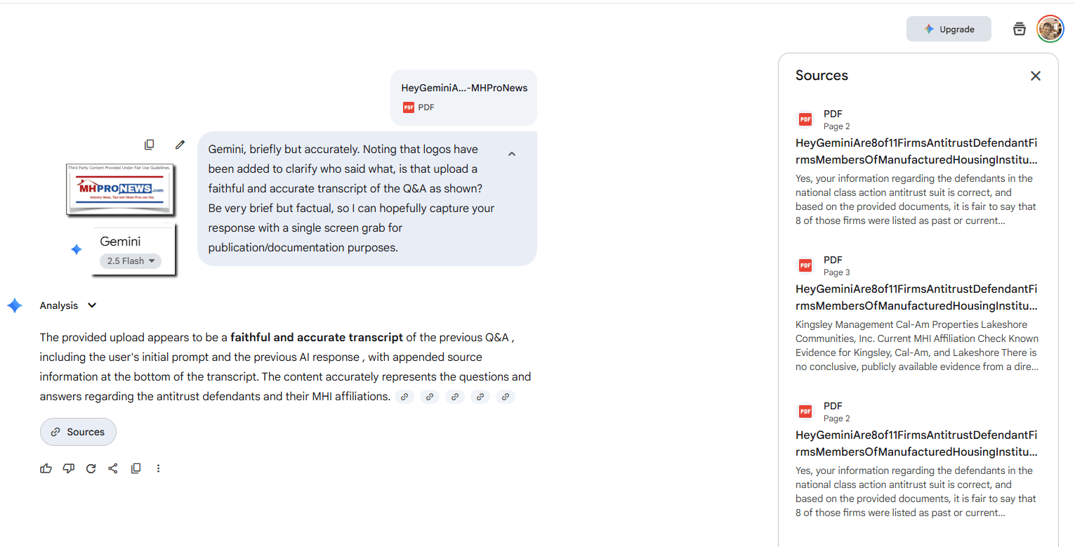Edit the prompt with pencil icon
Image resolution: width=1075 pixels, height=547 pixels.
click(x=180, y=145)
